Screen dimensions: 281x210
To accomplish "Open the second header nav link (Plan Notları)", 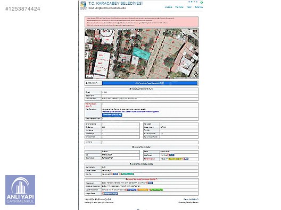I will [x=179, y=7].
